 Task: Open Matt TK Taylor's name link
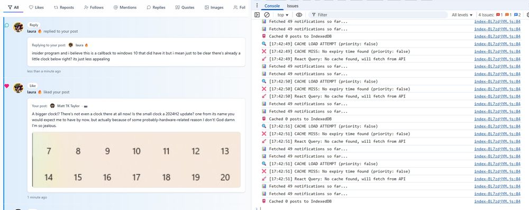click(x=68, y=106)
